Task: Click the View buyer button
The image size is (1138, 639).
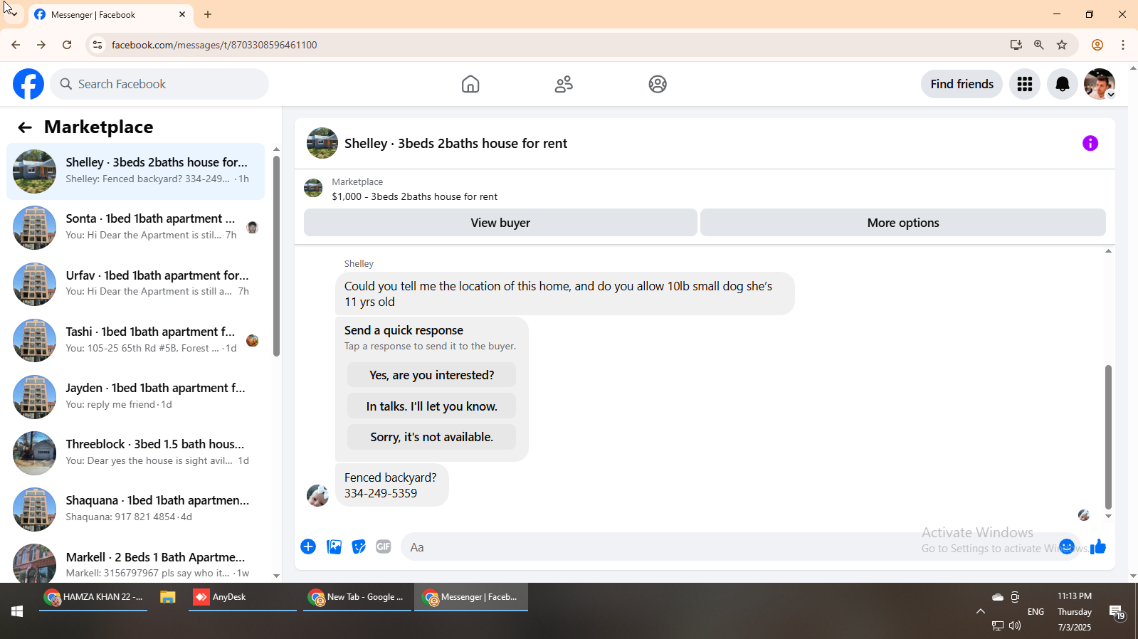Action: click(x=500, y=223)
